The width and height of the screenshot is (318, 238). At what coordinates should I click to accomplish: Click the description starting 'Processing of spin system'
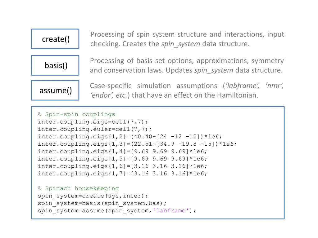(187, 39)
